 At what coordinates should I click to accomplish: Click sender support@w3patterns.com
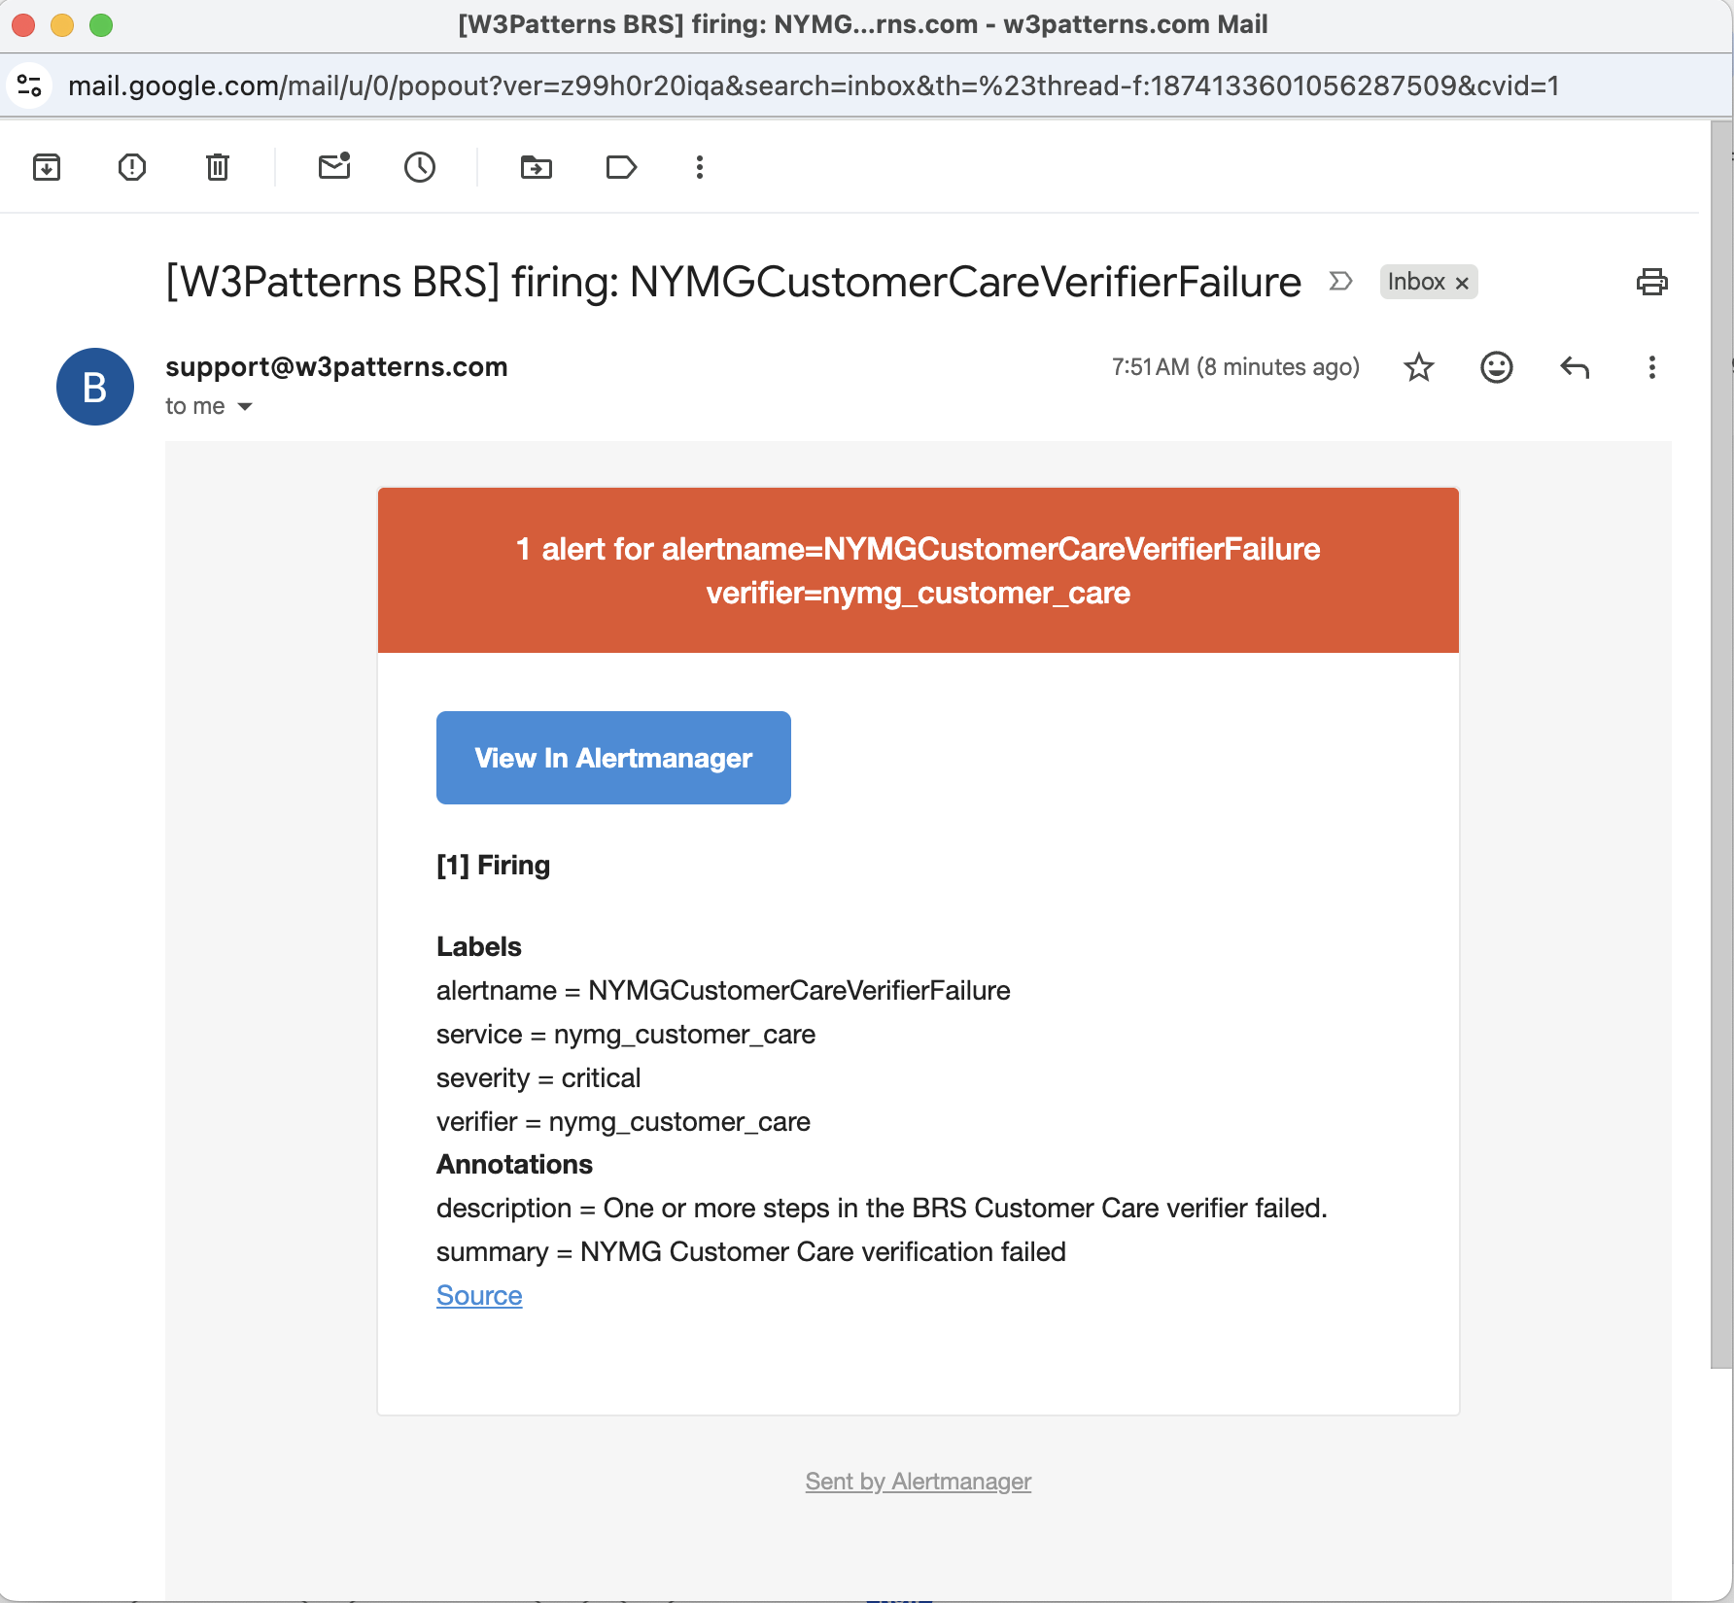pos(336,366)
